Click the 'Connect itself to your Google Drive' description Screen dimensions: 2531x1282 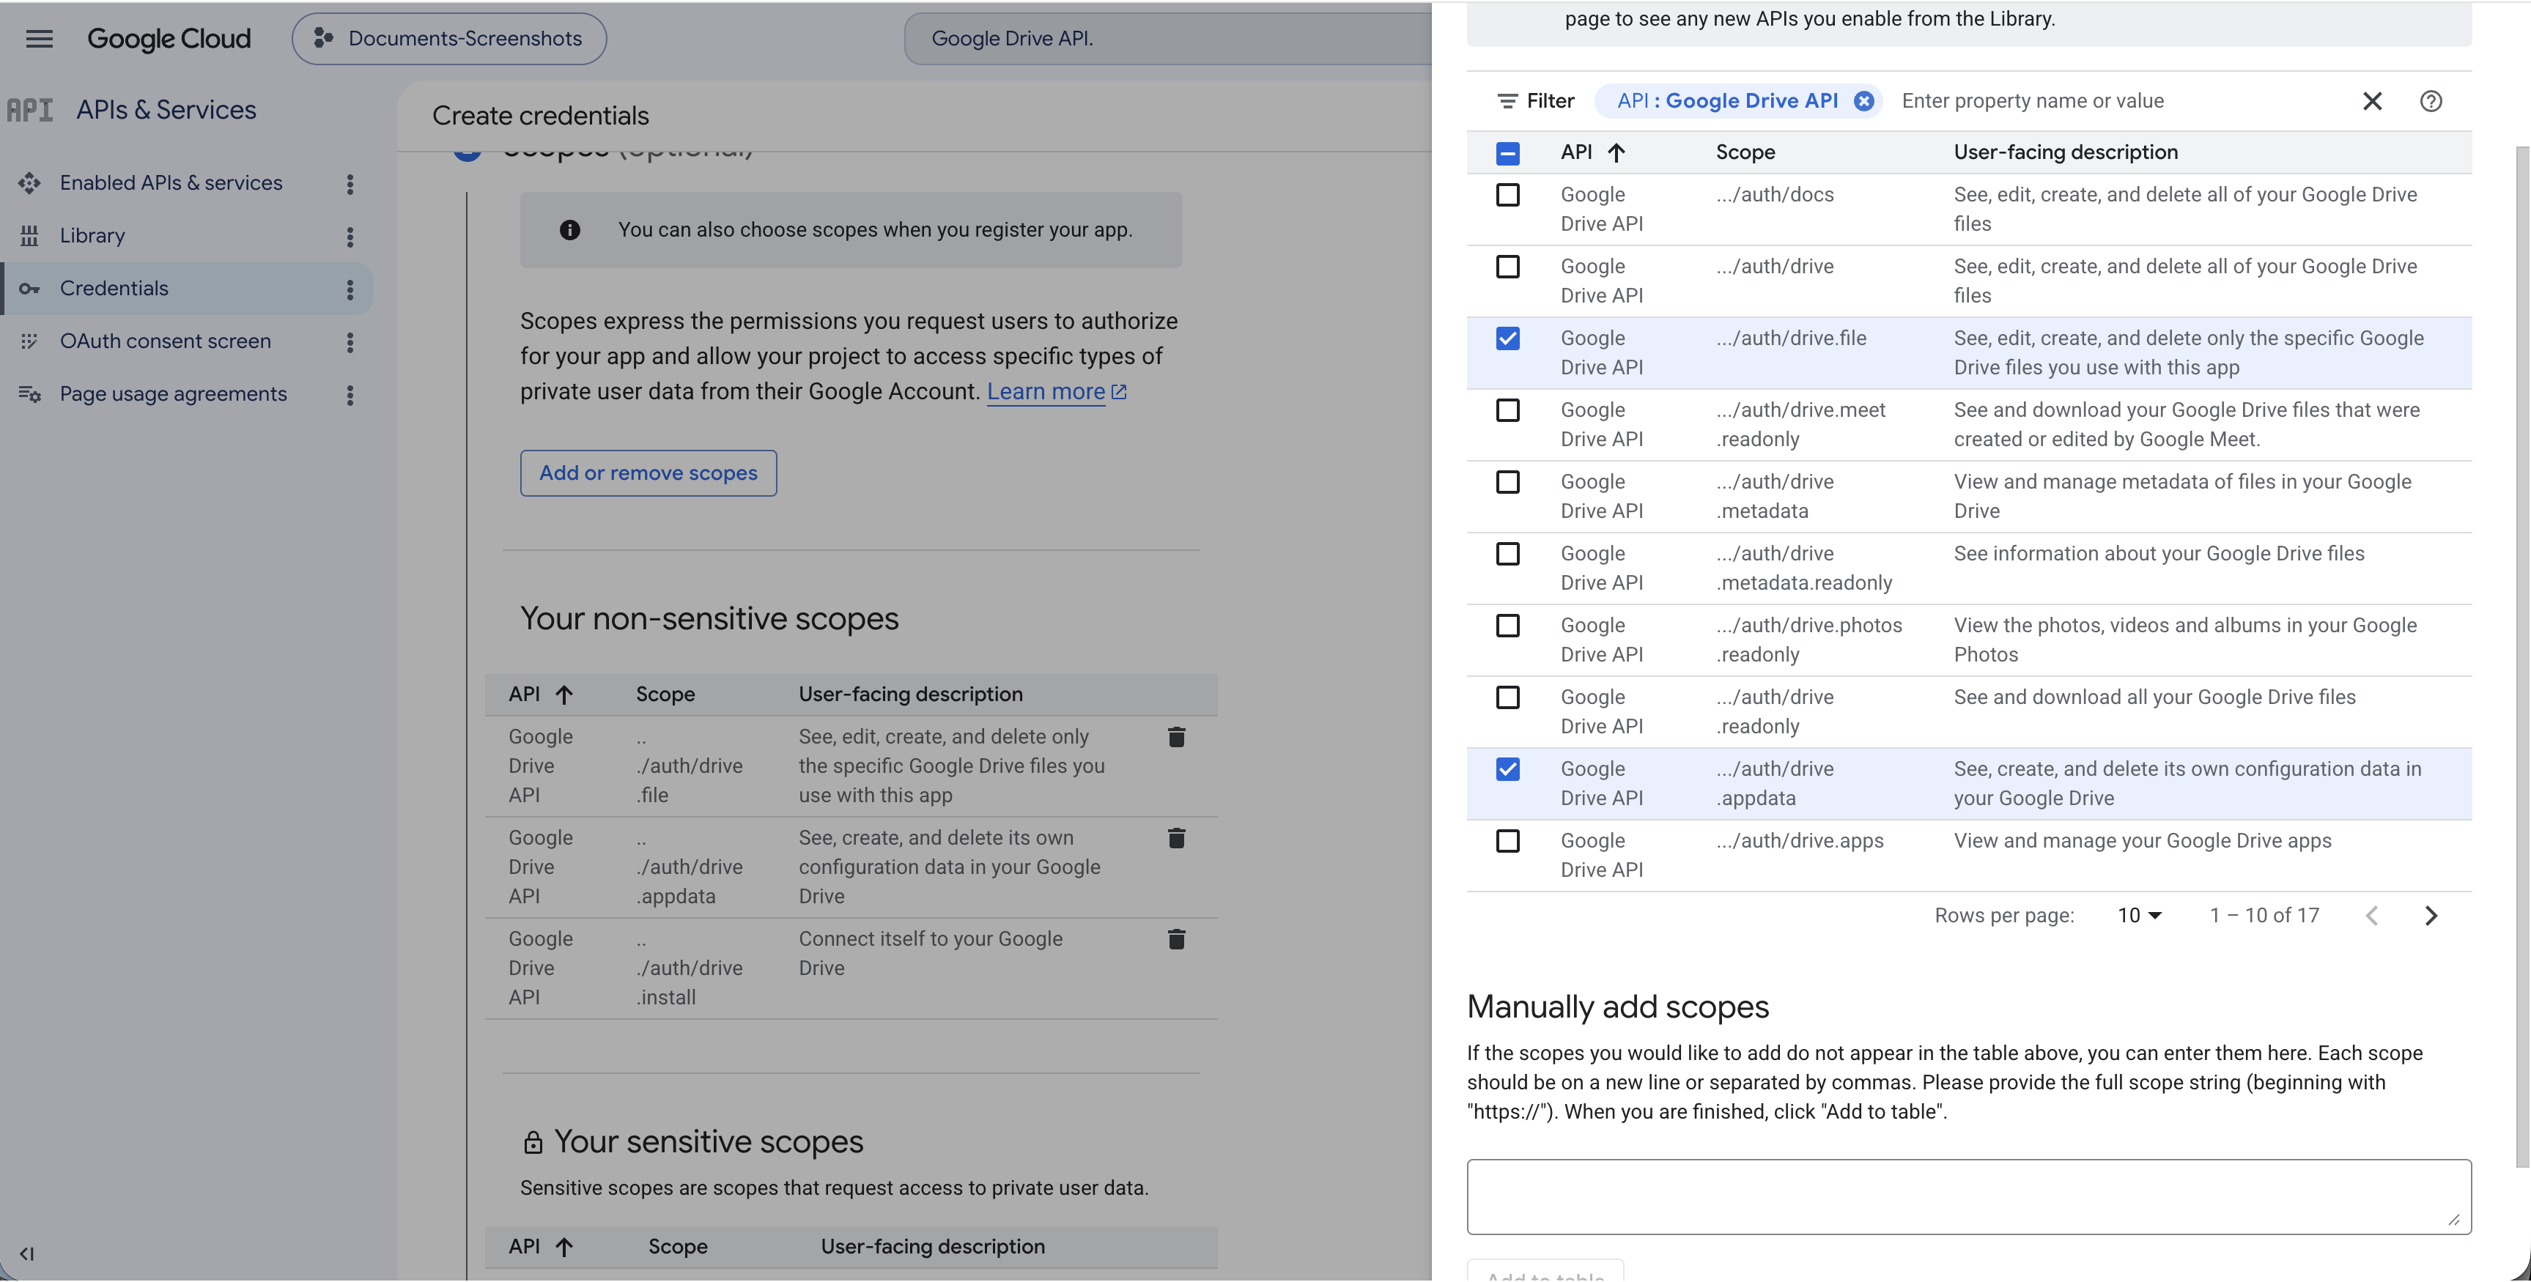tap(931, 953)
